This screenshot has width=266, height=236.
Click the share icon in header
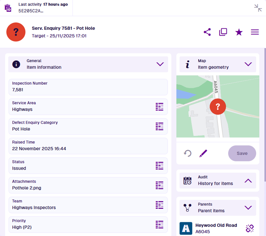pos(207,32)
